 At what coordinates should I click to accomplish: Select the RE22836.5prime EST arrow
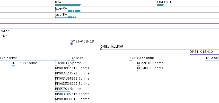[139, 66]
